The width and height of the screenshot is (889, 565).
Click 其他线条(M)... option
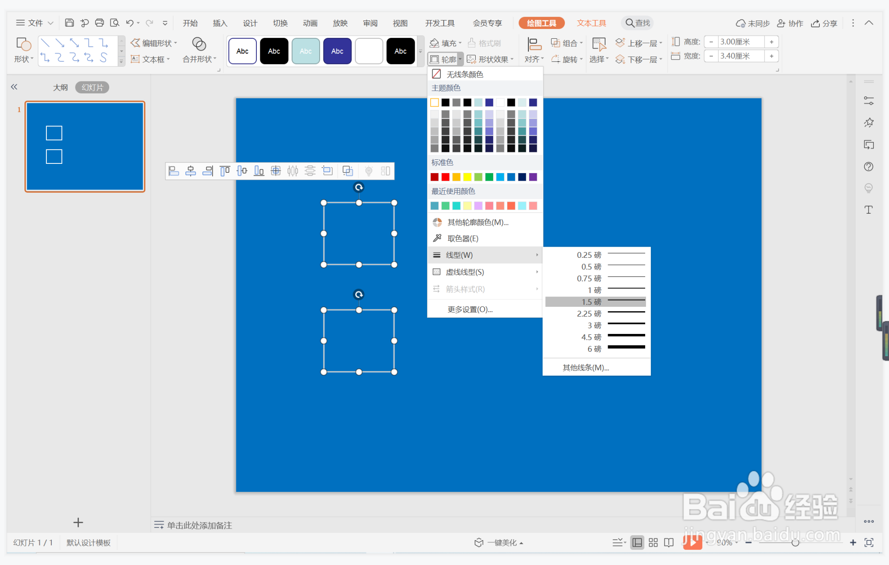[x=585, y=367]
